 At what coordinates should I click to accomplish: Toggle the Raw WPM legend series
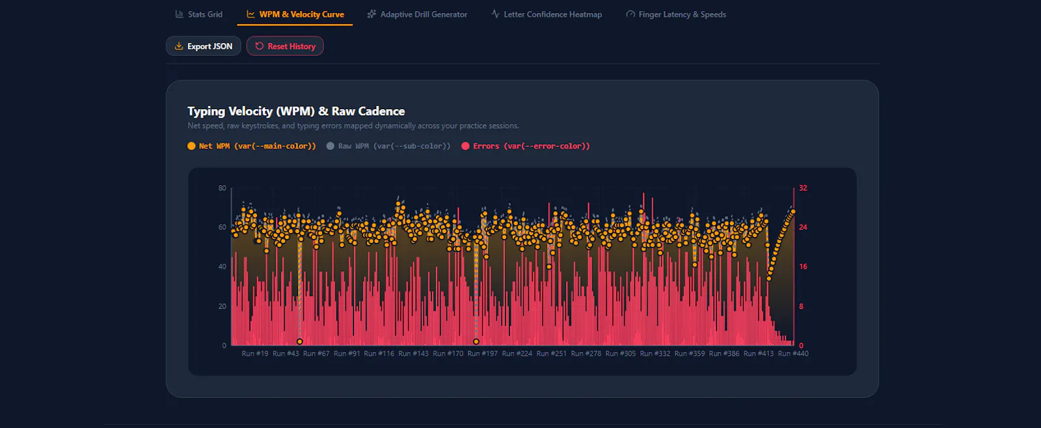(388, 146)
